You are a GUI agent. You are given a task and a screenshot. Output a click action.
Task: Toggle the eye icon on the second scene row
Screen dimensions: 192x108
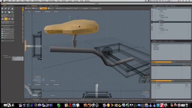(x=152, y=20)
